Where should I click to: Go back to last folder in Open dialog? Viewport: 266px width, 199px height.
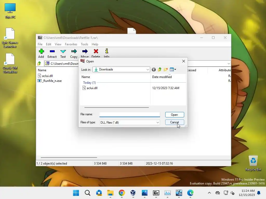[154, 69]
